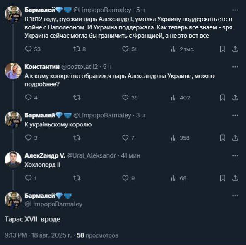
Task: Open АлекZандр V. profile avatar
Action: click(x=13, y=160)
